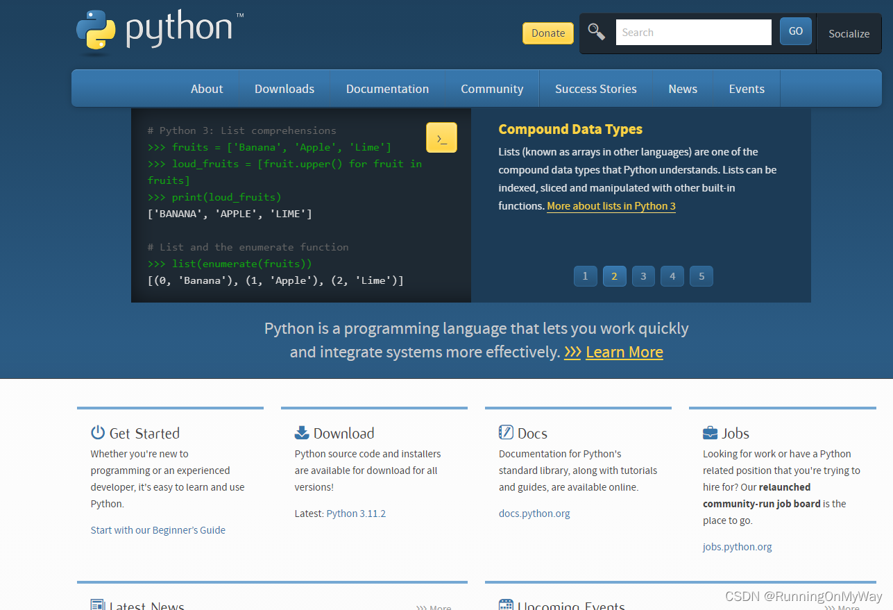Open More about lists in Python 3
Screen dimensions: 893x610
(611, 206)
